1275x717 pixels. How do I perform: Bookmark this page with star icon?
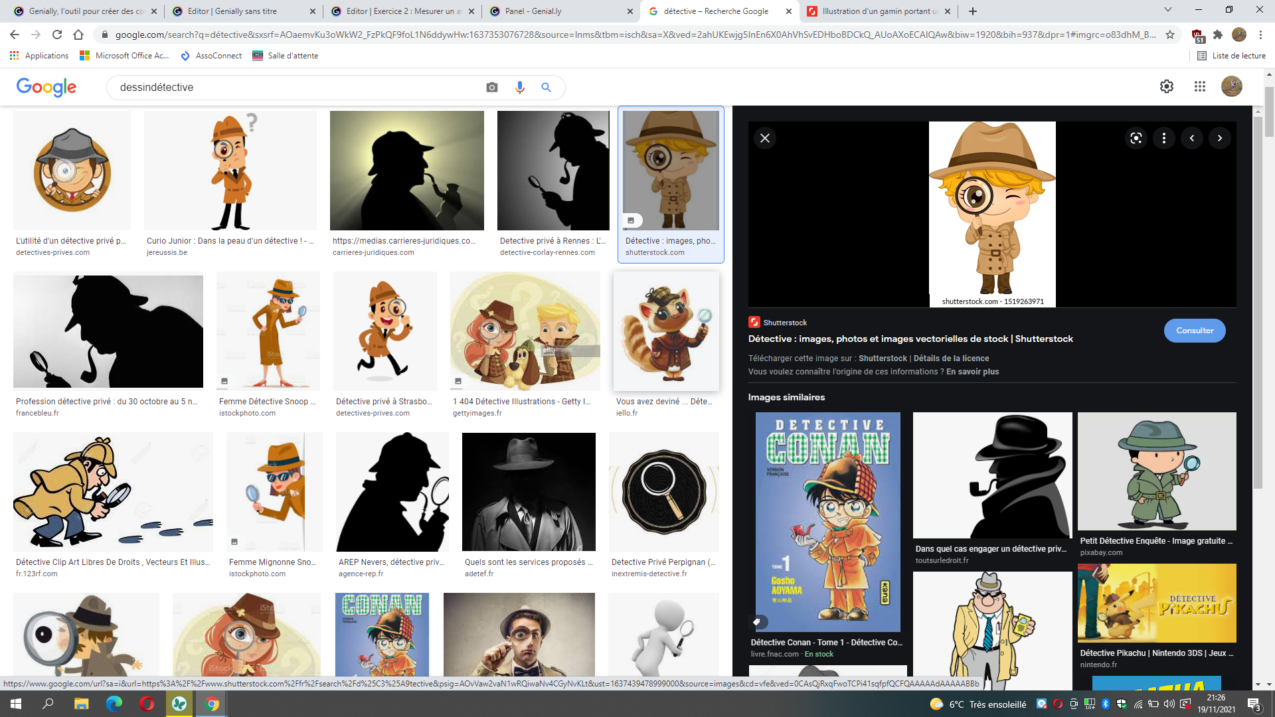pos(1170,35)
